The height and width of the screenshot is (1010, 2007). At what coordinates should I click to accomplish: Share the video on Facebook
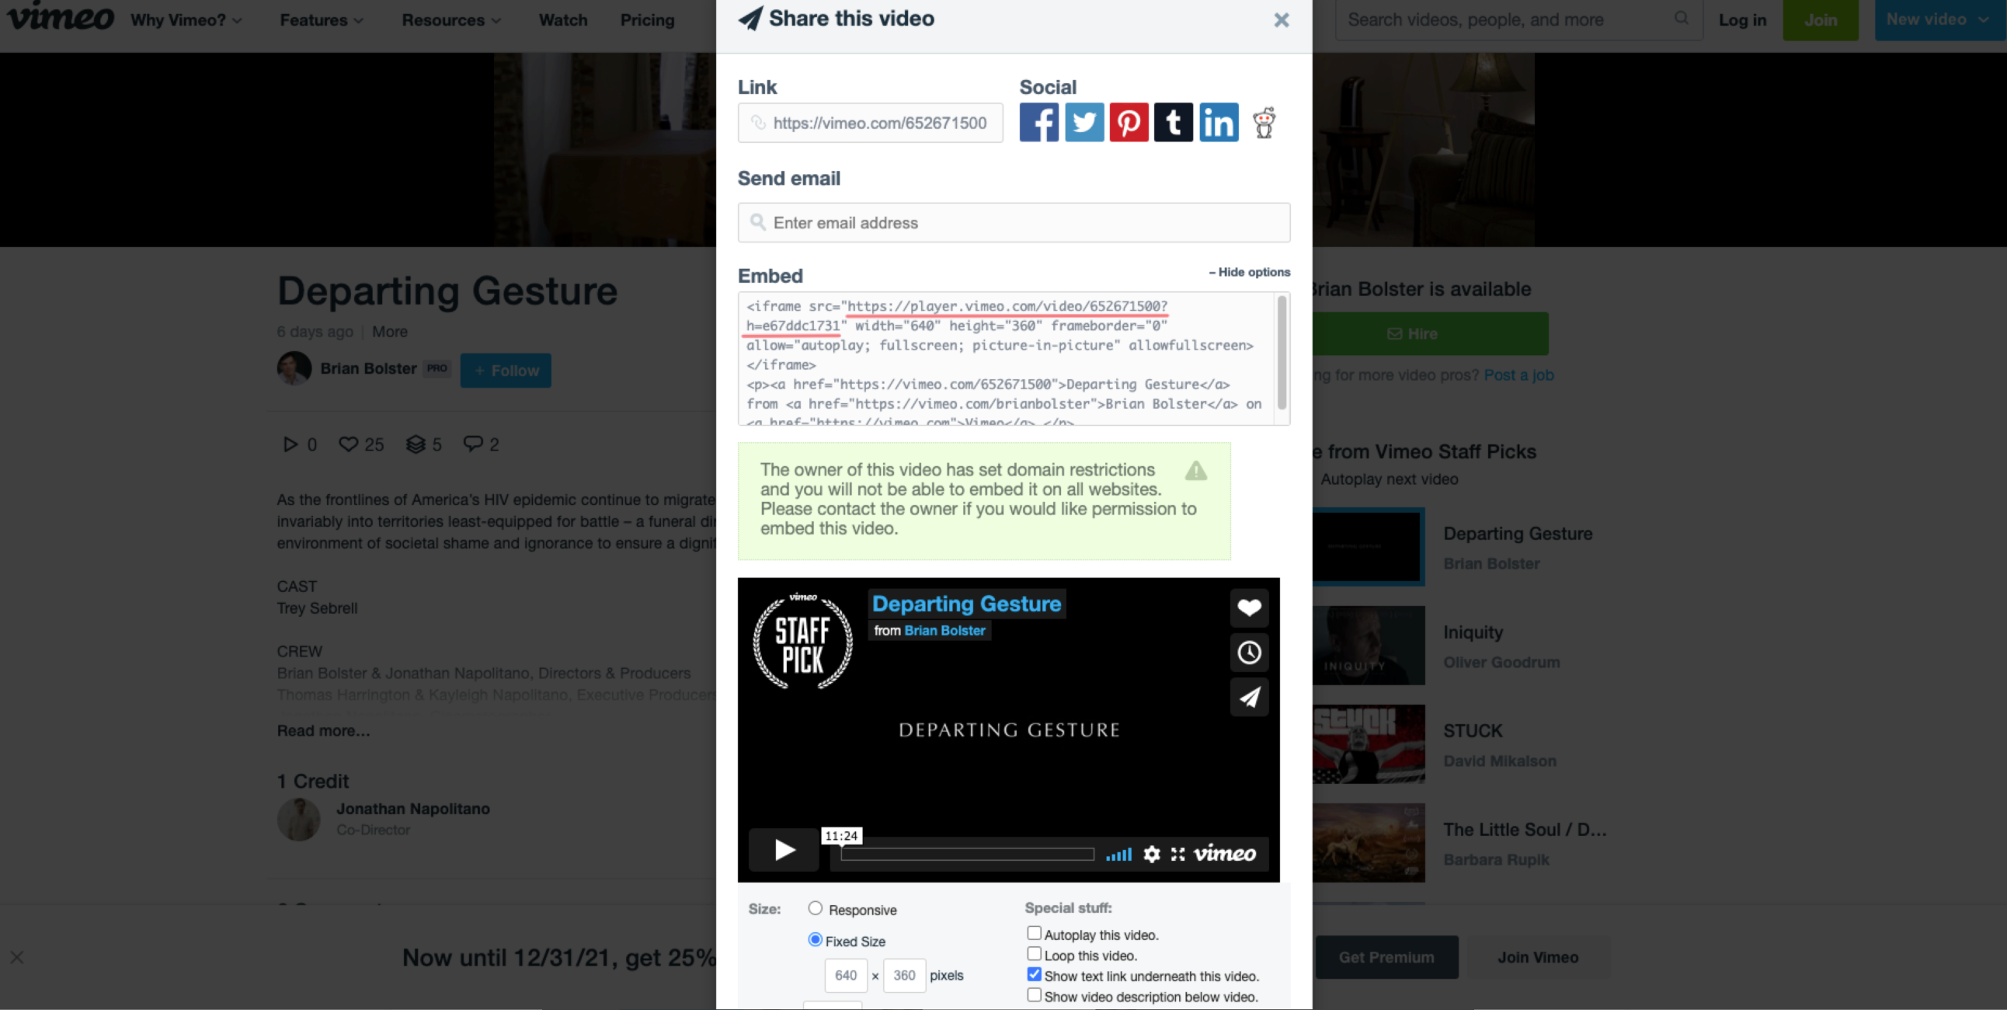1038,122
